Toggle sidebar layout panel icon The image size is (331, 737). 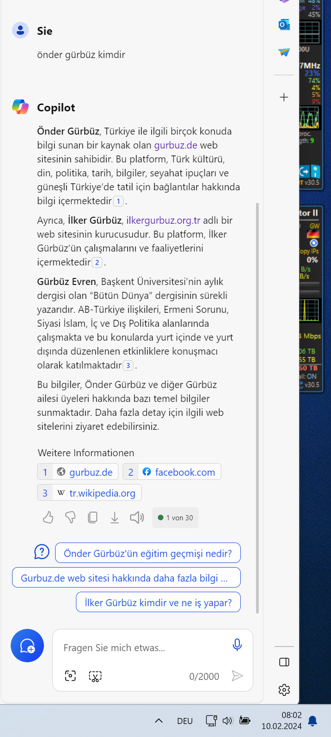pos(284,662)
